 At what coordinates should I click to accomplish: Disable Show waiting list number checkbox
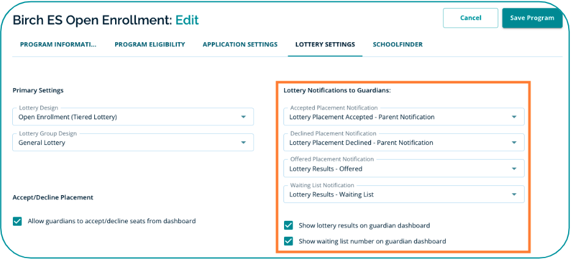(289, 241)
